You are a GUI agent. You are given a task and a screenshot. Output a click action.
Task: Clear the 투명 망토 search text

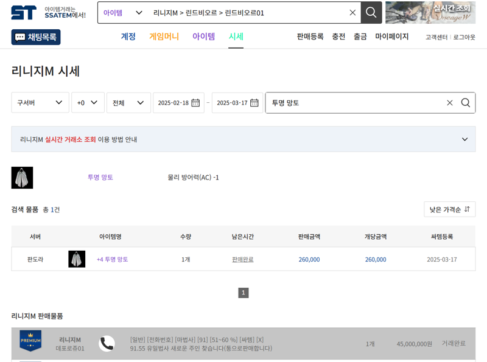(450, 103)
